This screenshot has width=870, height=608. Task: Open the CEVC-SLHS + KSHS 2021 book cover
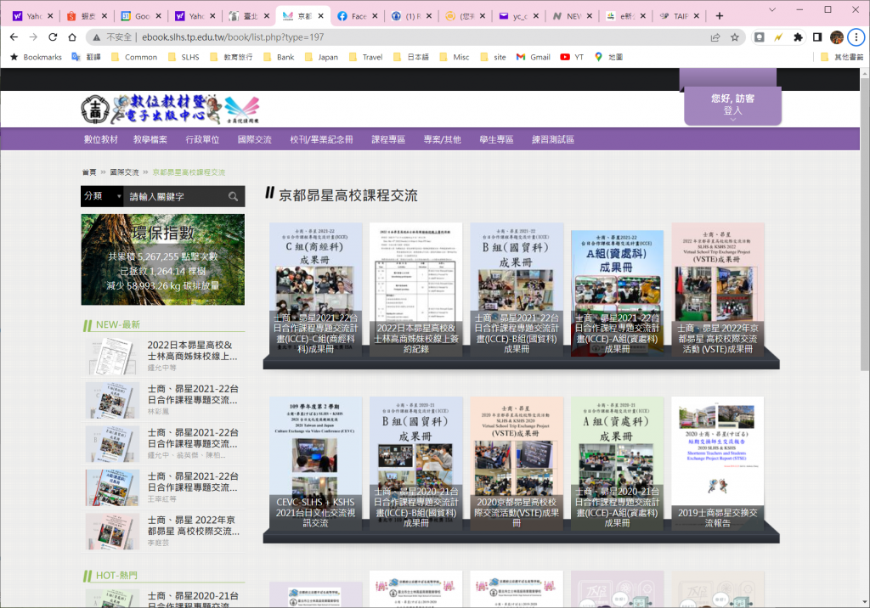316,463
